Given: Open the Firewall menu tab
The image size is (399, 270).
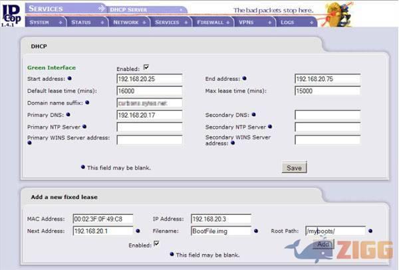Looking at the screenshot, I should pos(213,22).
